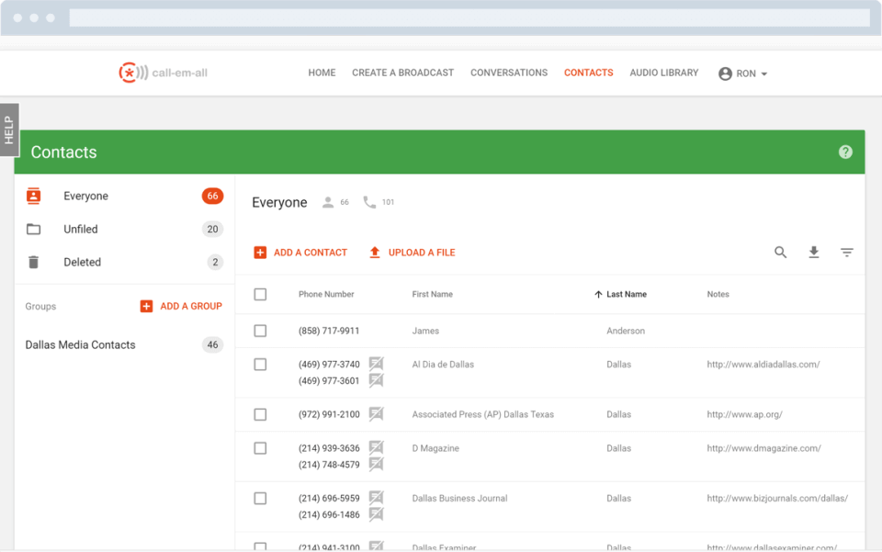Expand the HELP side tab
882x552 pixels.
[x=9, y=130]
